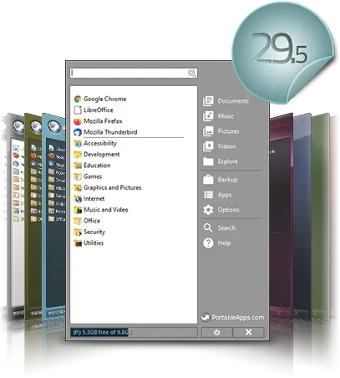
Task: Click the Options gear icon
Action: [208, 210]
